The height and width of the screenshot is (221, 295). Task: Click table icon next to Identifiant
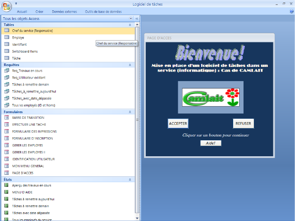[6, 44]
